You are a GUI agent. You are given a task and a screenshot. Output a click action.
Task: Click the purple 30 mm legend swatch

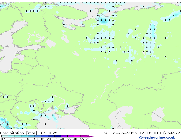tap(64, 136)
